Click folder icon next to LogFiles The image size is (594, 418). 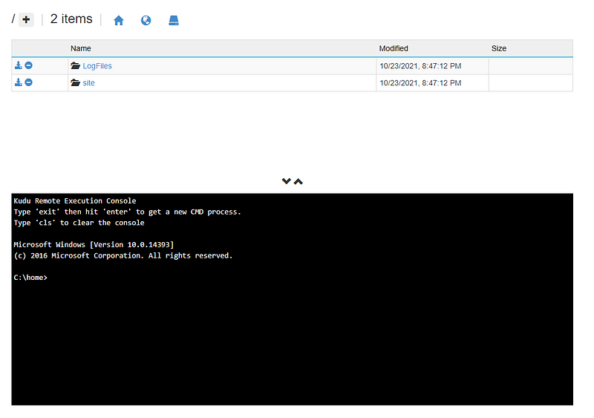click(x=76, y=65)
